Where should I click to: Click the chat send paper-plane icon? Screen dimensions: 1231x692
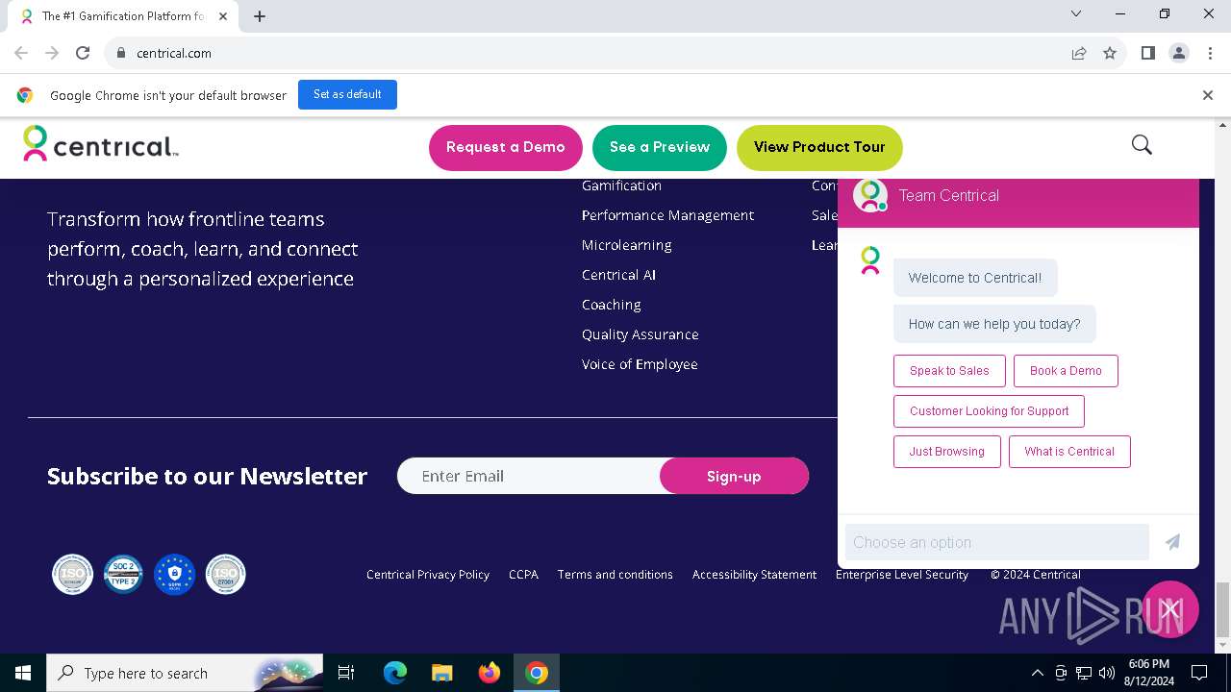point(1172,542)
